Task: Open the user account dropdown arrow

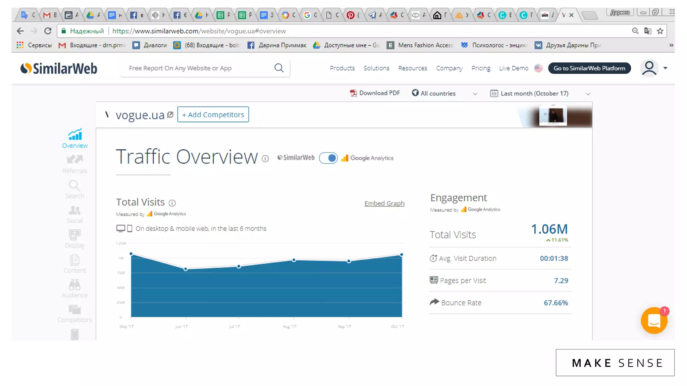Action: (x=665, y=68)
